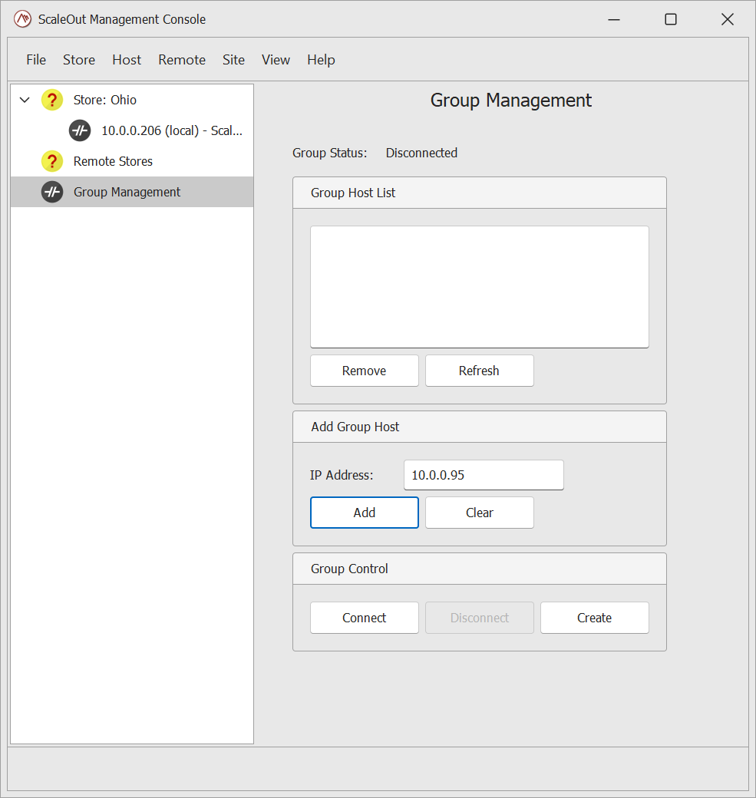Click the Disconnected group status text
This screenshot has height=798, width=756.
pyautogui.click(x=421, y=153)
